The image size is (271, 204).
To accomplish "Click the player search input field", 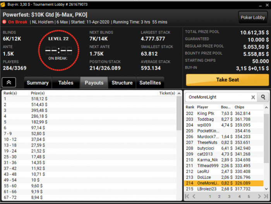I will coord(218,97).
